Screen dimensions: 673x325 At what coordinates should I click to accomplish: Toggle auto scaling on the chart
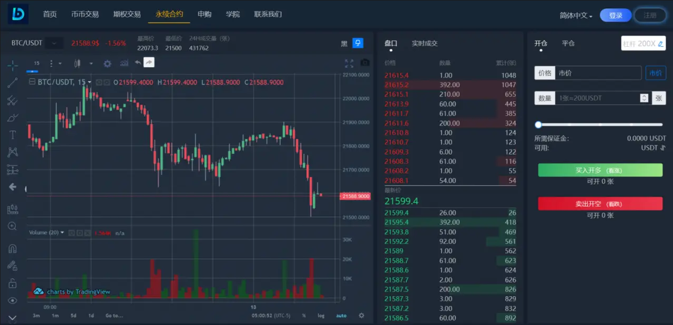coord(341,316)
